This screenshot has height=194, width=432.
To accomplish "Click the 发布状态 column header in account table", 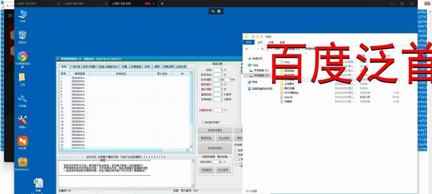I will 121,74.
